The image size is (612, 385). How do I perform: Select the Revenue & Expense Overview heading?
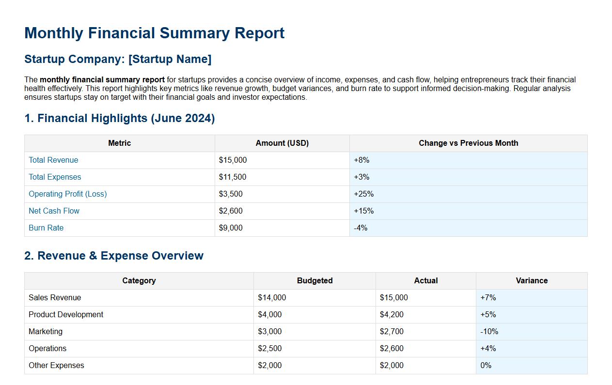pos(113,256)
